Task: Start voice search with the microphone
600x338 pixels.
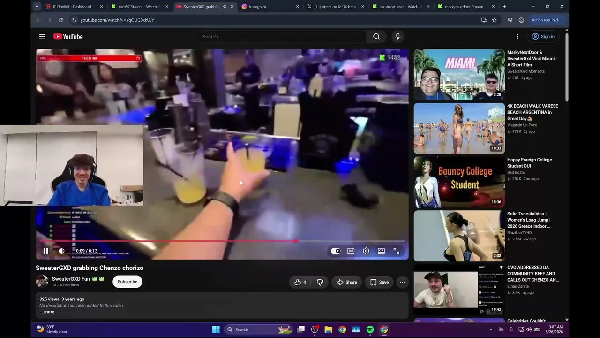Action: (x=398, y=37)
